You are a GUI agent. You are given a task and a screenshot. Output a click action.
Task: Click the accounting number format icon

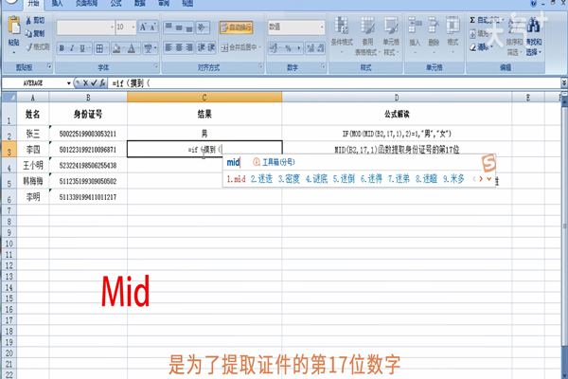pyautogui.click(x=275, y=48)
